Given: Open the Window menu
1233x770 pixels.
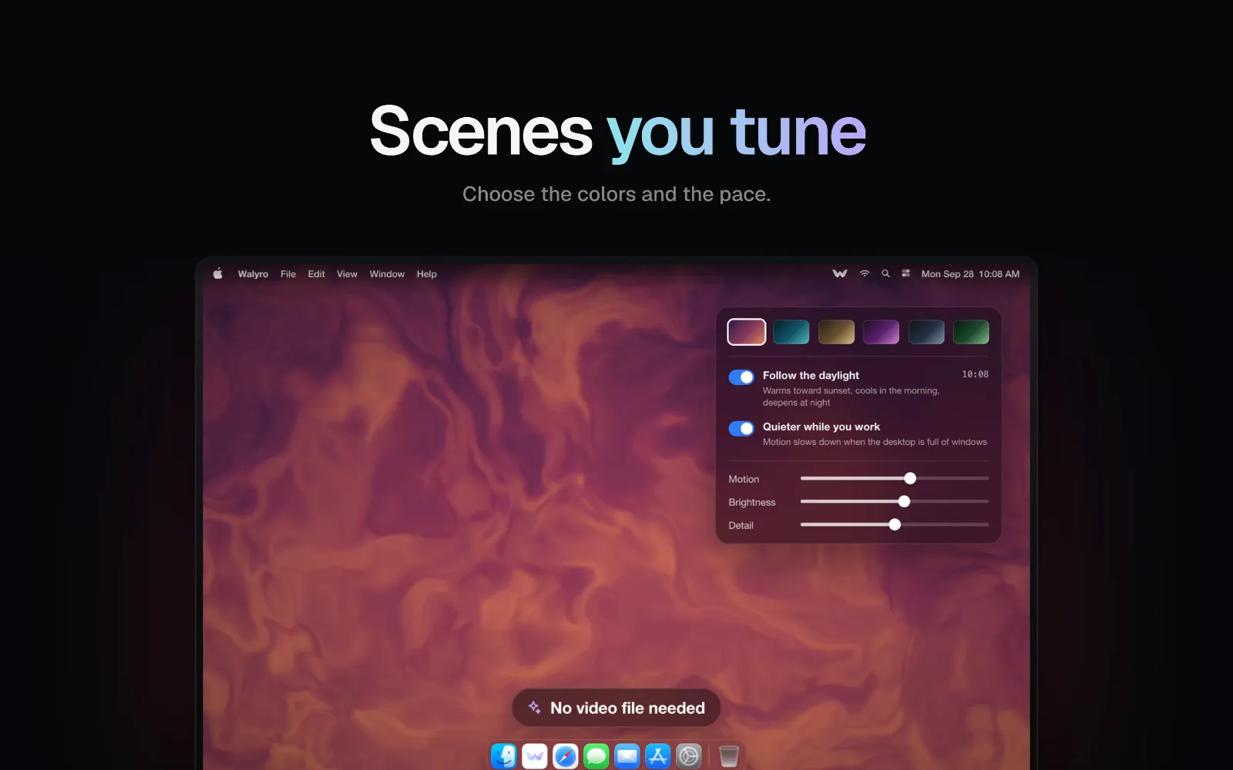Looking at the screenshot, I should click(x=387, y=274).
